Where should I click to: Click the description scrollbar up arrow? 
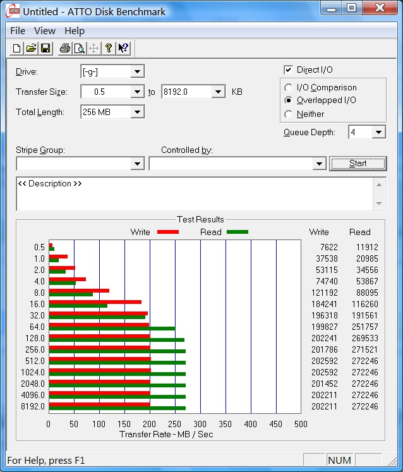[379, 185]
